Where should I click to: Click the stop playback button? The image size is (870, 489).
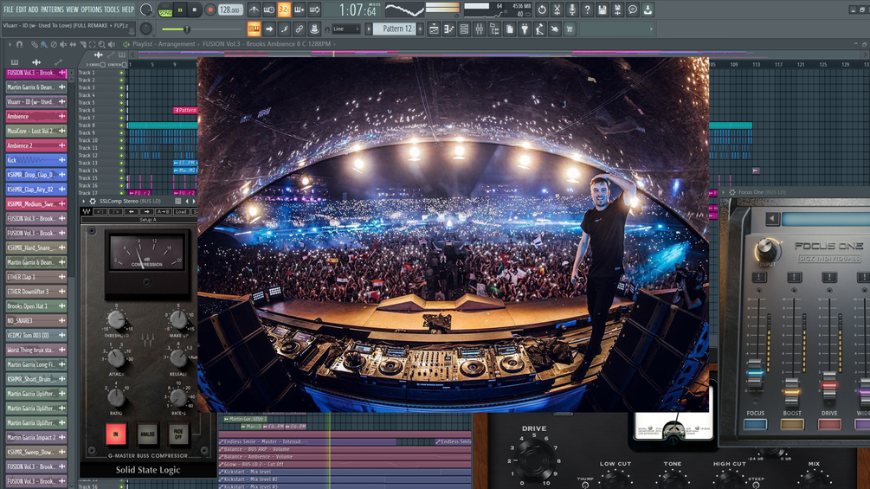194,10
